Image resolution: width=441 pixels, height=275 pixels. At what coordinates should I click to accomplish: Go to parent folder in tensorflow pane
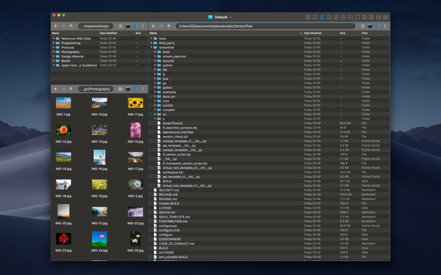coord(169,26)
